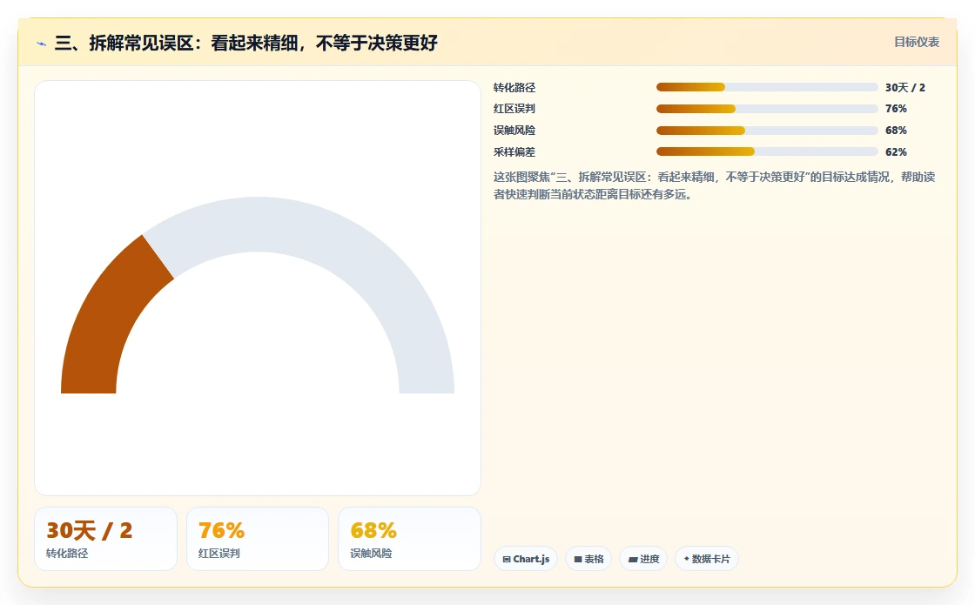The width and height of the screenshot is (975, 605).
Task: Click the bar icon inside 进度 chip
Action: coord(632,560)
